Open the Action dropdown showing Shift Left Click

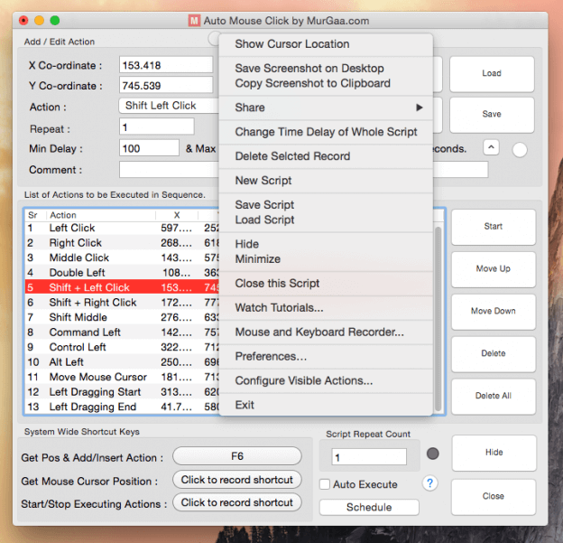pos(169,106)
